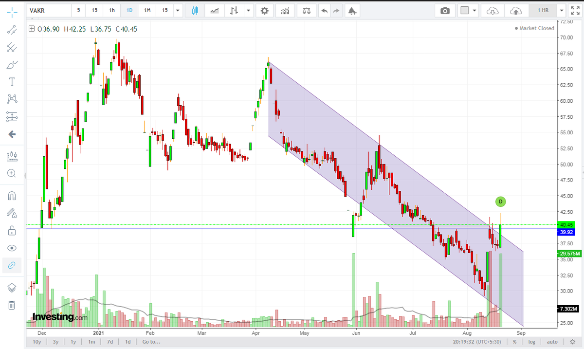Viewport: 584px width, 349px height.
Task: Open chart properties gear
Action: 265,10
